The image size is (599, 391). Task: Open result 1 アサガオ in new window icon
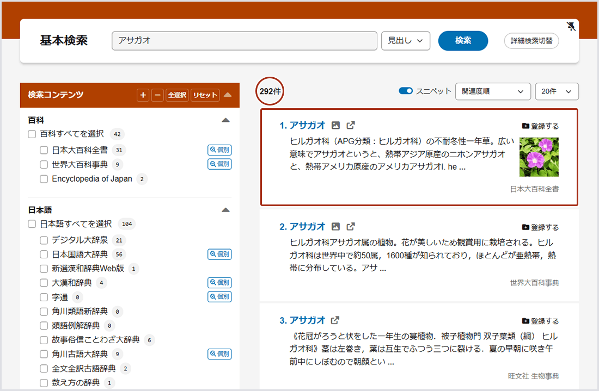(x=350, y=125)
